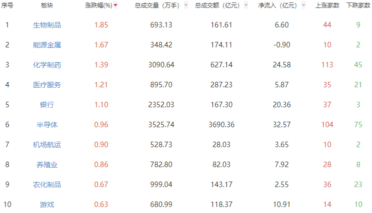Select the 医疗服务 sector
This screenshot has height=213, width=372.
(x=47, y=85)
